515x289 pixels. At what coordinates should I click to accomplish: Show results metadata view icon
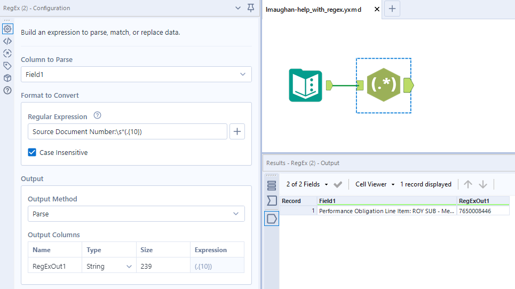click(272, 201)
